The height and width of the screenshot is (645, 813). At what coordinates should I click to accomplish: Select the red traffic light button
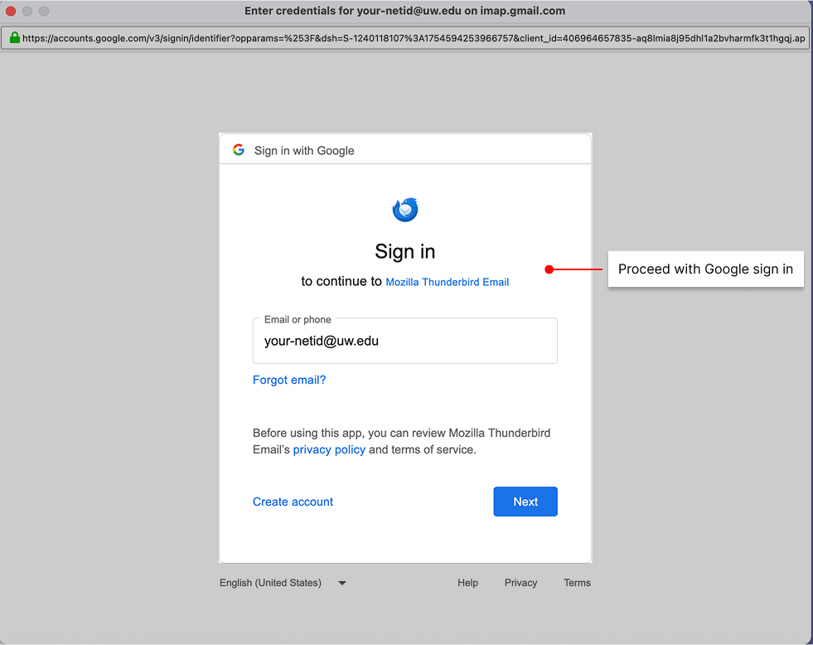pyautogui.click(x=12, y=11)
